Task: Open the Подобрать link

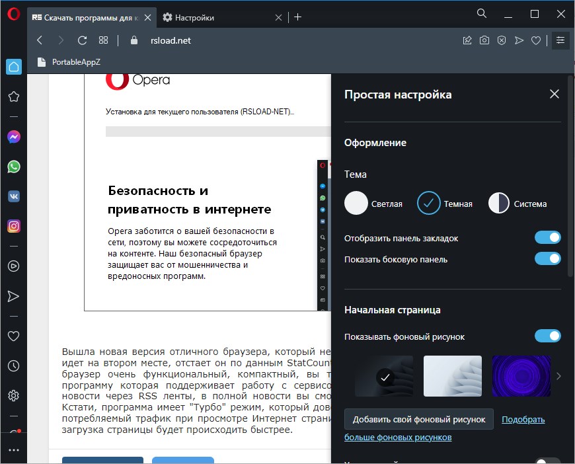Action: (x=523, y=419)
